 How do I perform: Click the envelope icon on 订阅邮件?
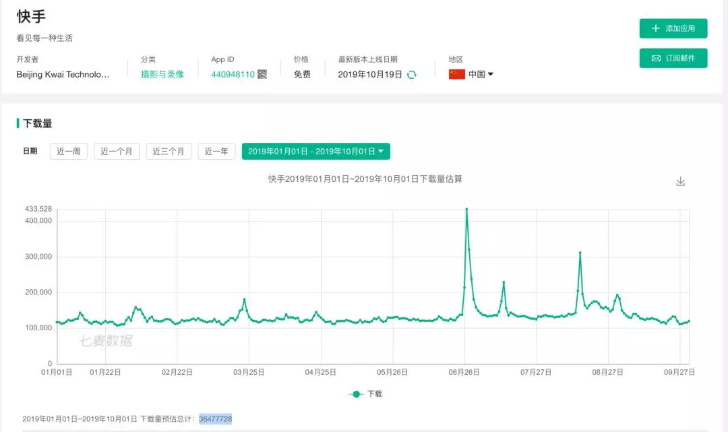tap(656, 59)
